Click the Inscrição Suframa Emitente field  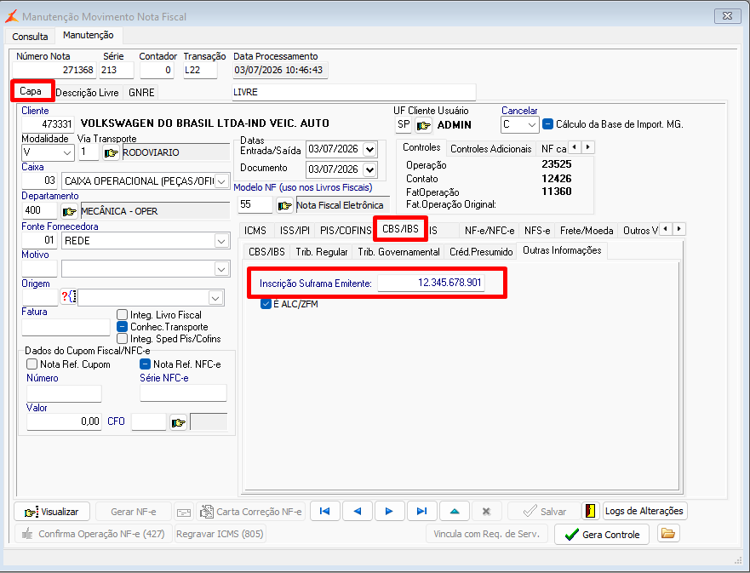431,283
